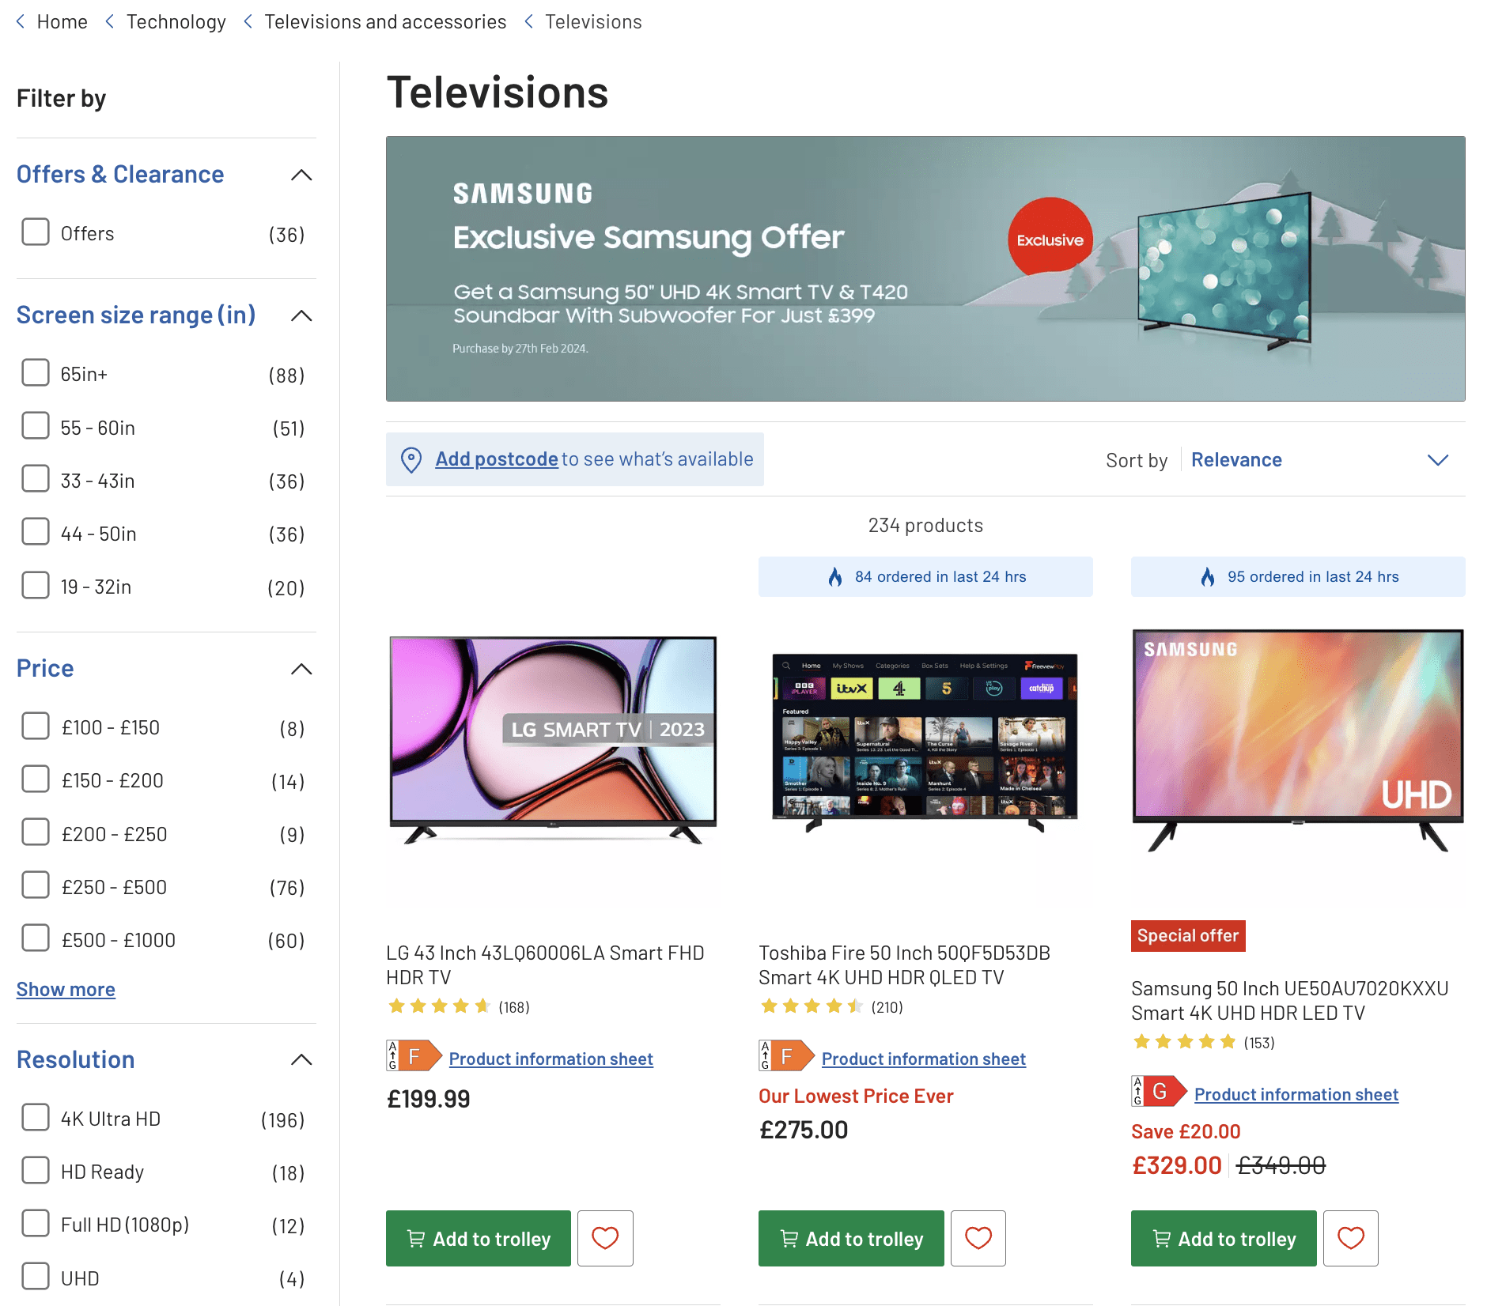Click the Televisions breadcrumb
Viewport: 1487px width, 1306px height.
(x=593, y=22)
